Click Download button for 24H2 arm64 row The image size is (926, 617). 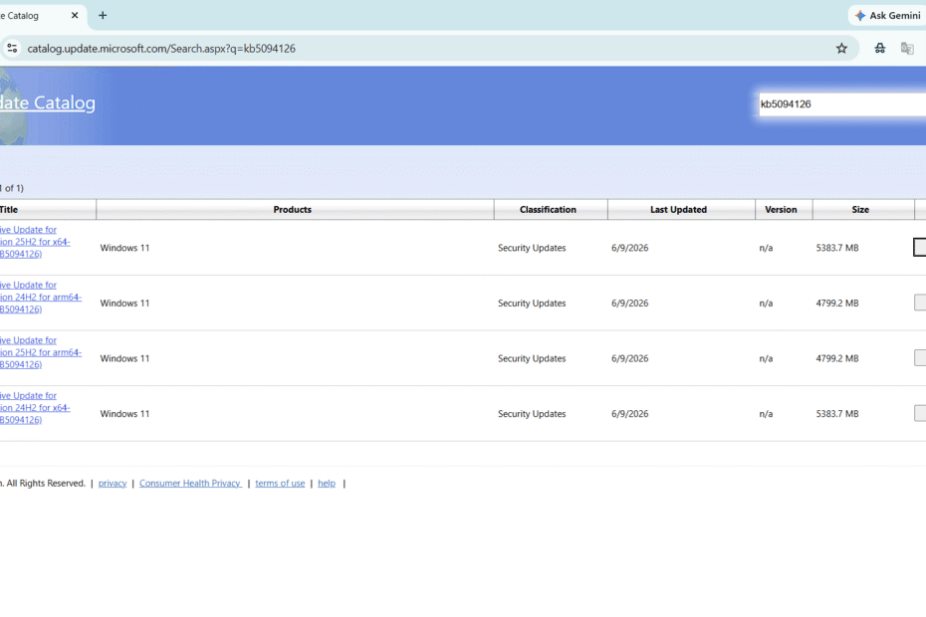pos(919,303)
